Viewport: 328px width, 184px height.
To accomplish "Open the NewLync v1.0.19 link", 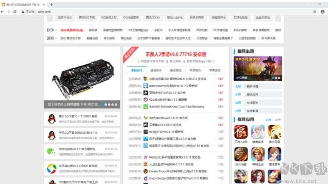I will pos(175,157).
